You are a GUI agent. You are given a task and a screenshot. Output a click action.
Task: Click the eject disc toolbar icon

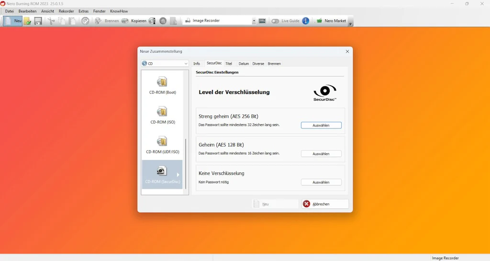point(163,21)
